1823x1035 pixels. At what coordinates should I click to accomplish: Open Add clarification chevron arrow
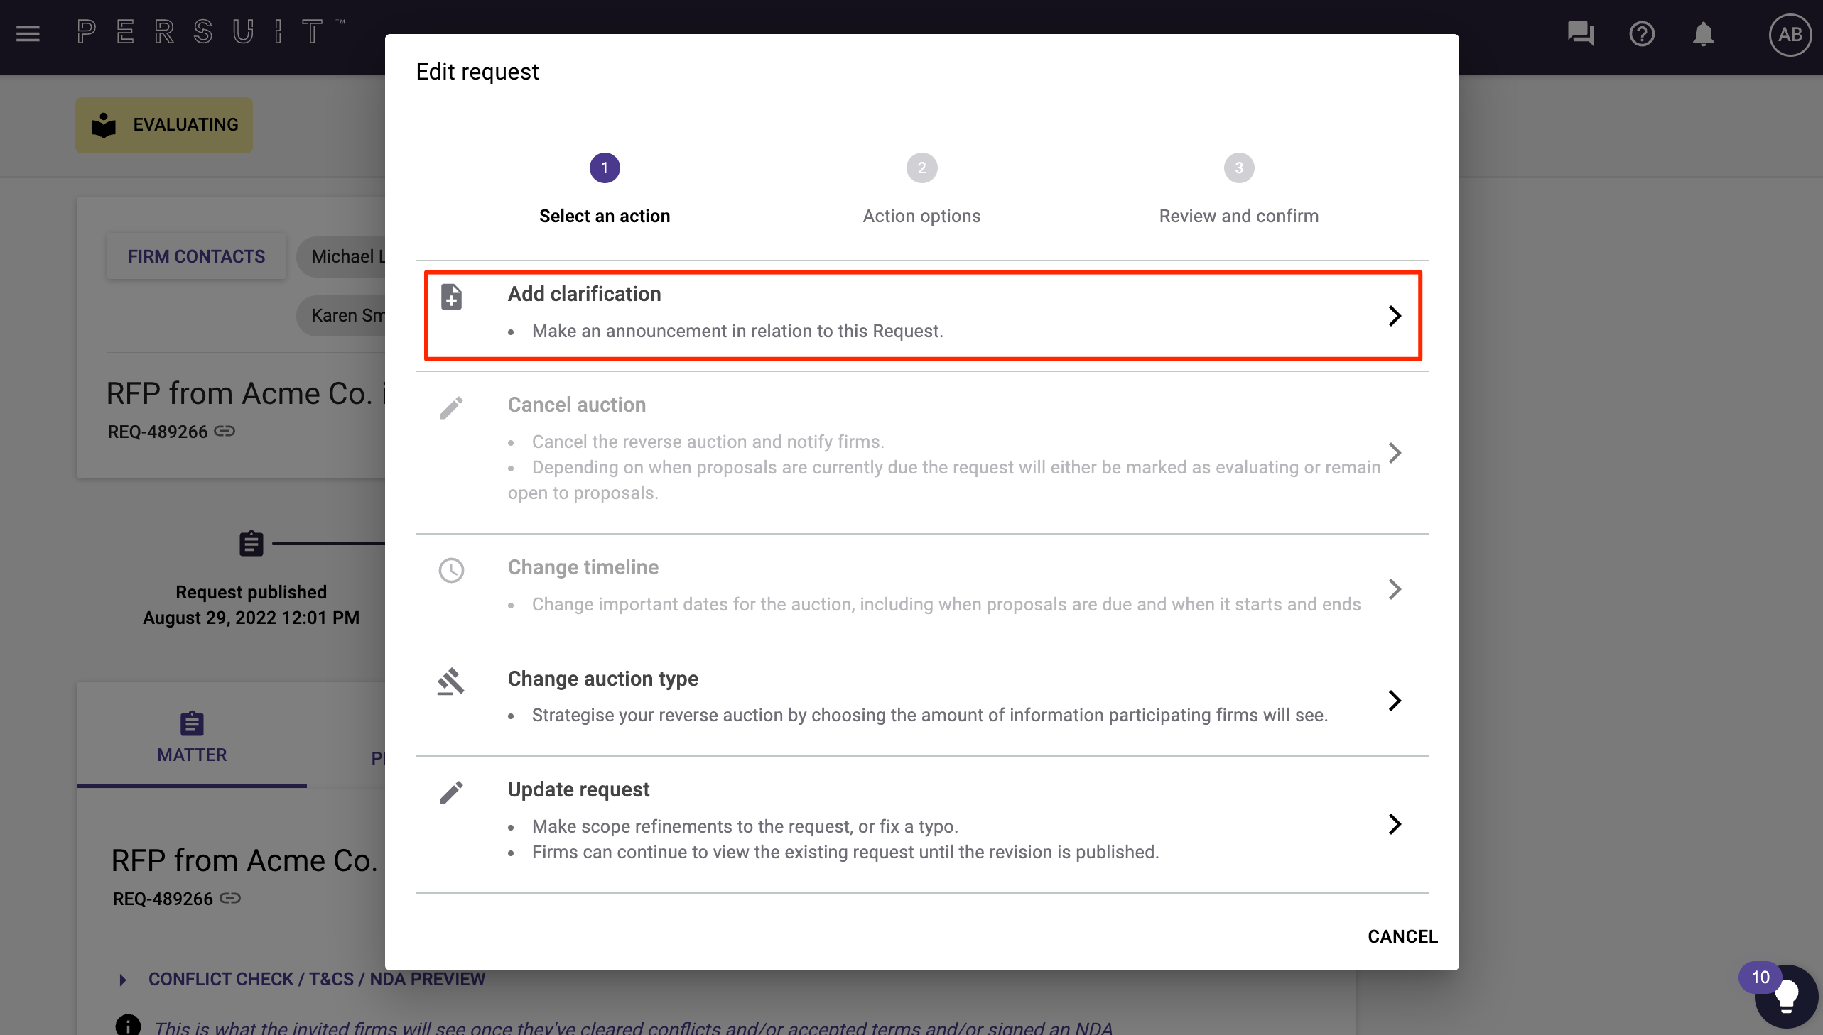[x=1394, y=316]
